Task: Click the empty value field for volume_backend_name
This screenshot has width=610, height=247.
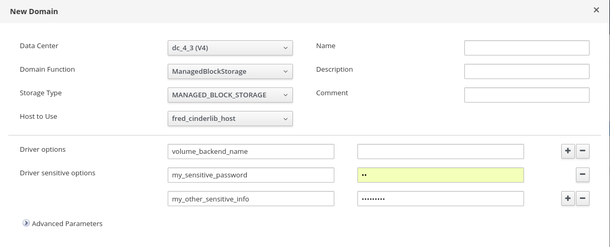Action: click(x=440, y=151)
